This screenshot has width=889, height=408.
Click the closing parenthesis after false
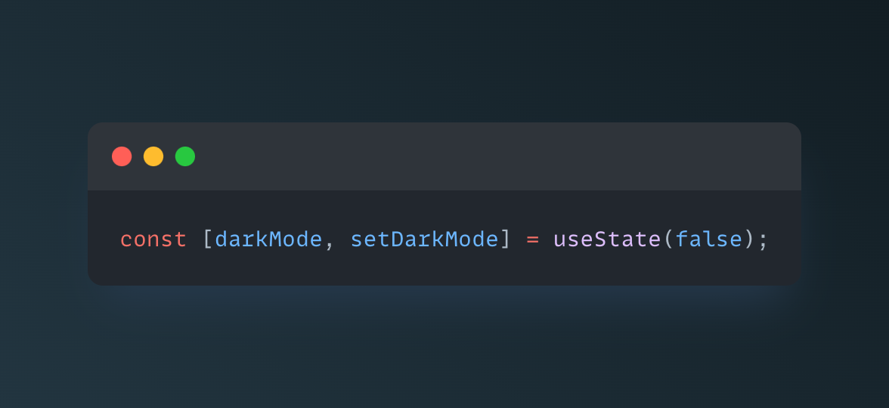750,240
